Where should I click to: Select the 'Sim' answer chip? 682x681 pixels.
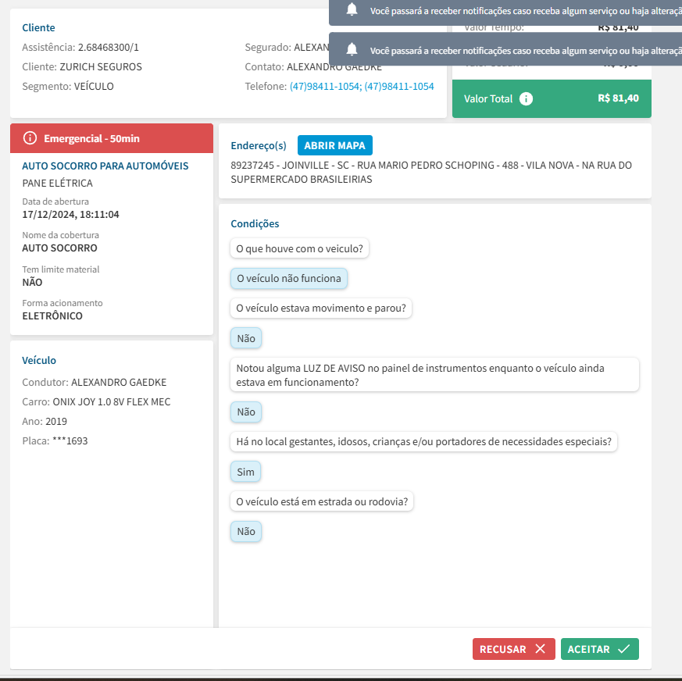click(x=245, y=472)
